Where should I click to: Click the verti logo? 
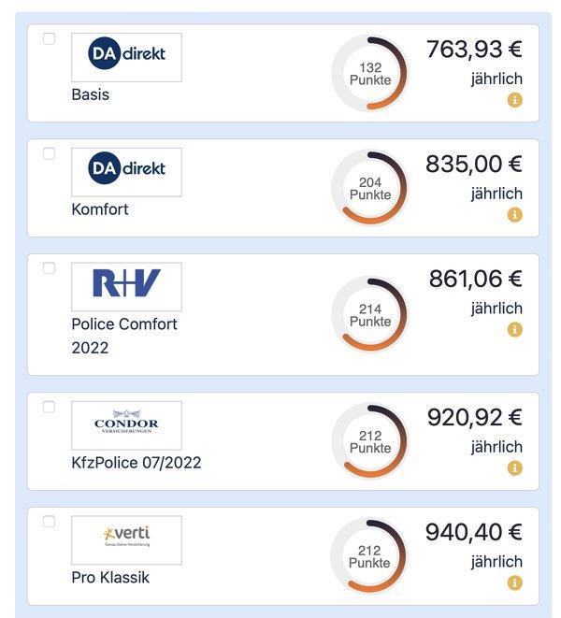click(x=126, y=540)
